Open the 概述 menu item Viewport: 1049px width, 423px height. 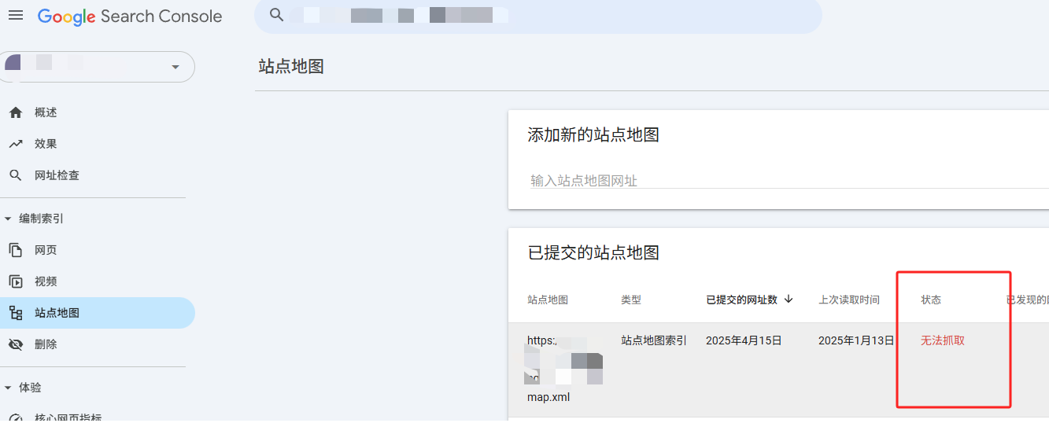coord(46,112)
